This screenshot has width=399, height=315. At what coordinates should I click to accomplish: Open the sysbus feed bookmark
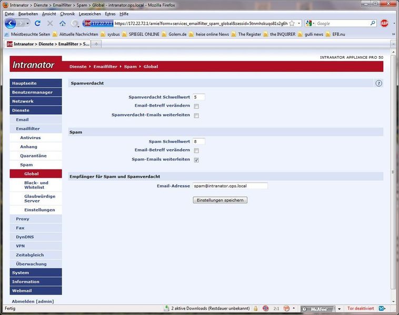110,34
